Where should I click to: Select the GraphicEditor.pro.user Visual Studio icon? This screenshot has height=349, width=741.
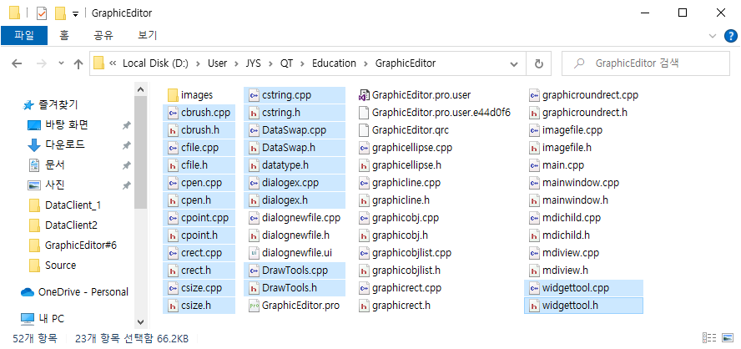click(x=364, y=95)
